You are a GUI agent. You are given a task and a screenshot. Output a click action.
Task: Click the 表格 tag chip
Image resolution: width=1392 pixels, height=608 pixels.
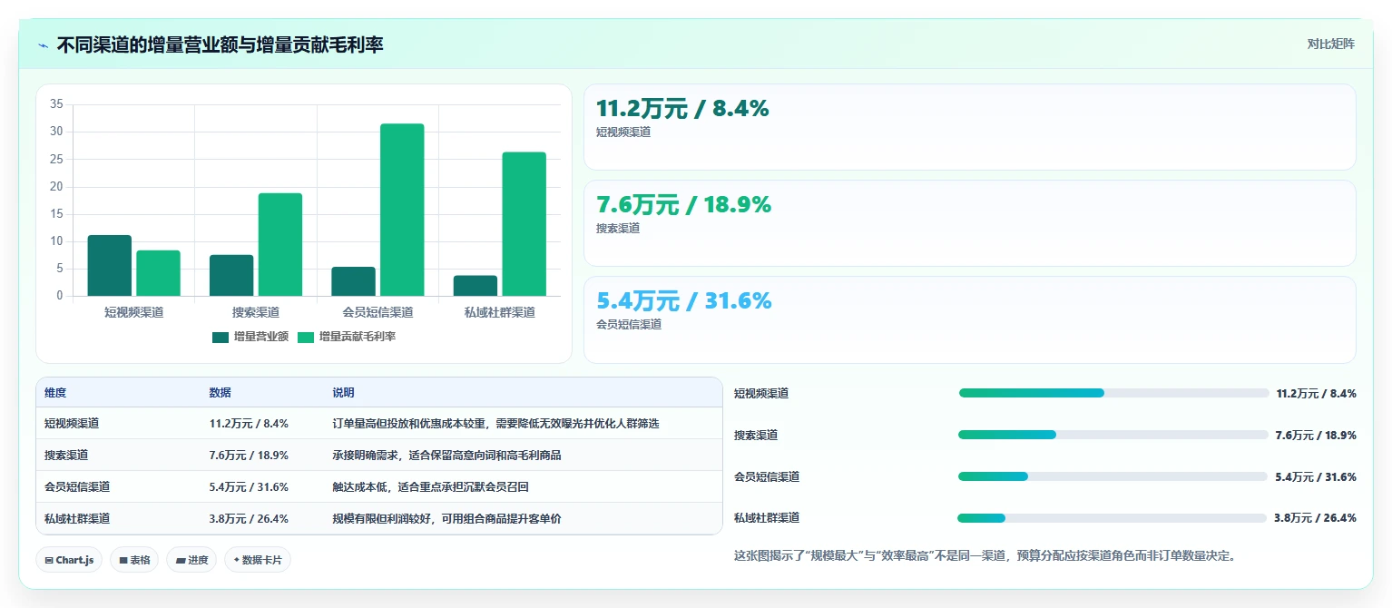[x=134, y=560]
